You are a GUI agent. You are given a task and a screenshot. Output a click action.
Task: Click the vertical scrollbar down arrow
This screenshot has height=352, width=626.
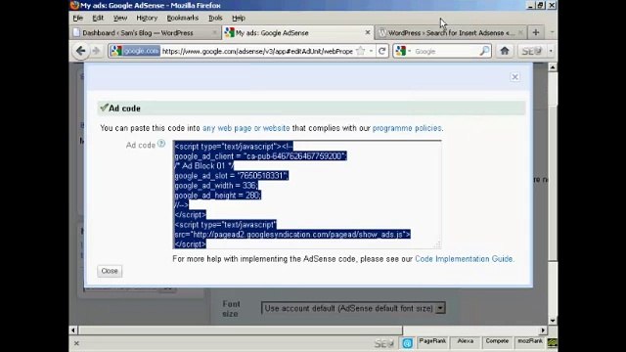553,320
